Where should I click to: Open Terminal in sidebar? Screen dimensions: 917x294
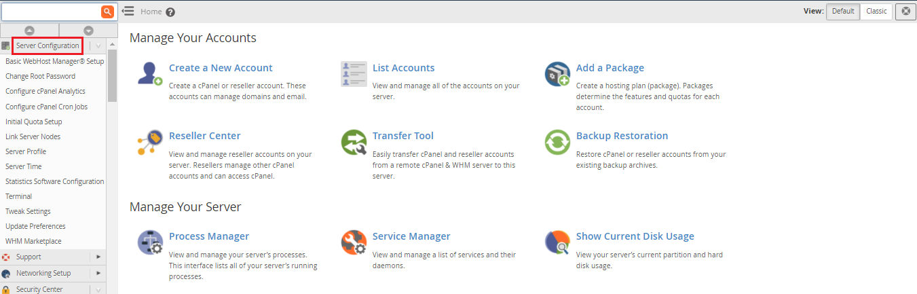[18, 196]
